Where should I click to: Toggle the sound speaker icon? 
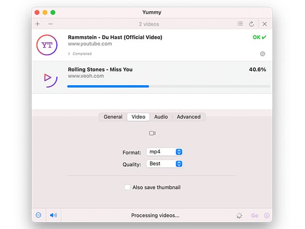(x=53, y=215)
